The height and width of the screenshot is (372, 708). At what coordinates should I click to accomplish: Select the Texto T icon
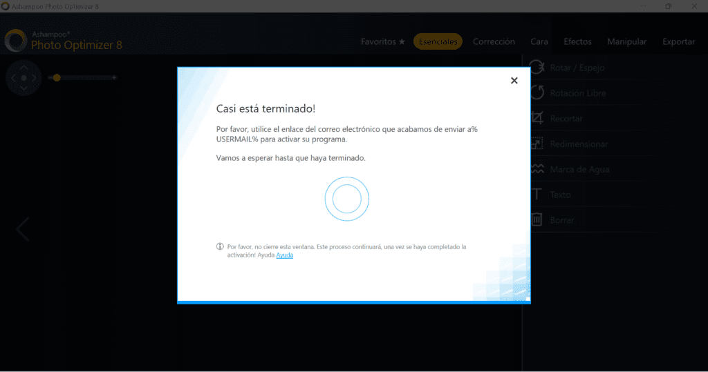537,195
